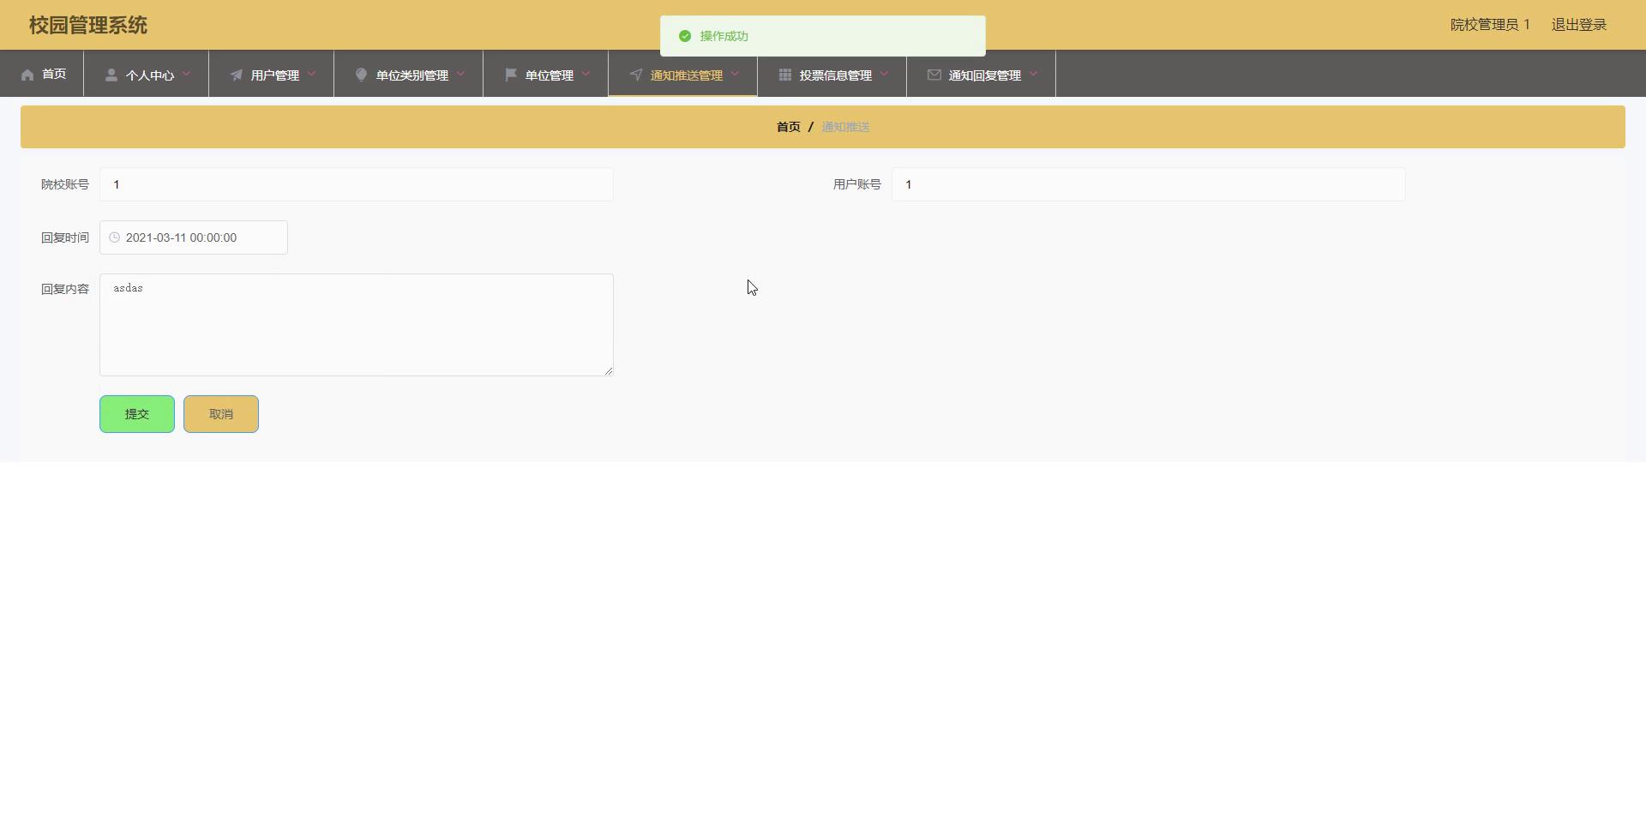The height and width of the screenshot is (823, 1646).
Task: Expand the 用户管理 dropdown arrow
Action: (311, 74)
